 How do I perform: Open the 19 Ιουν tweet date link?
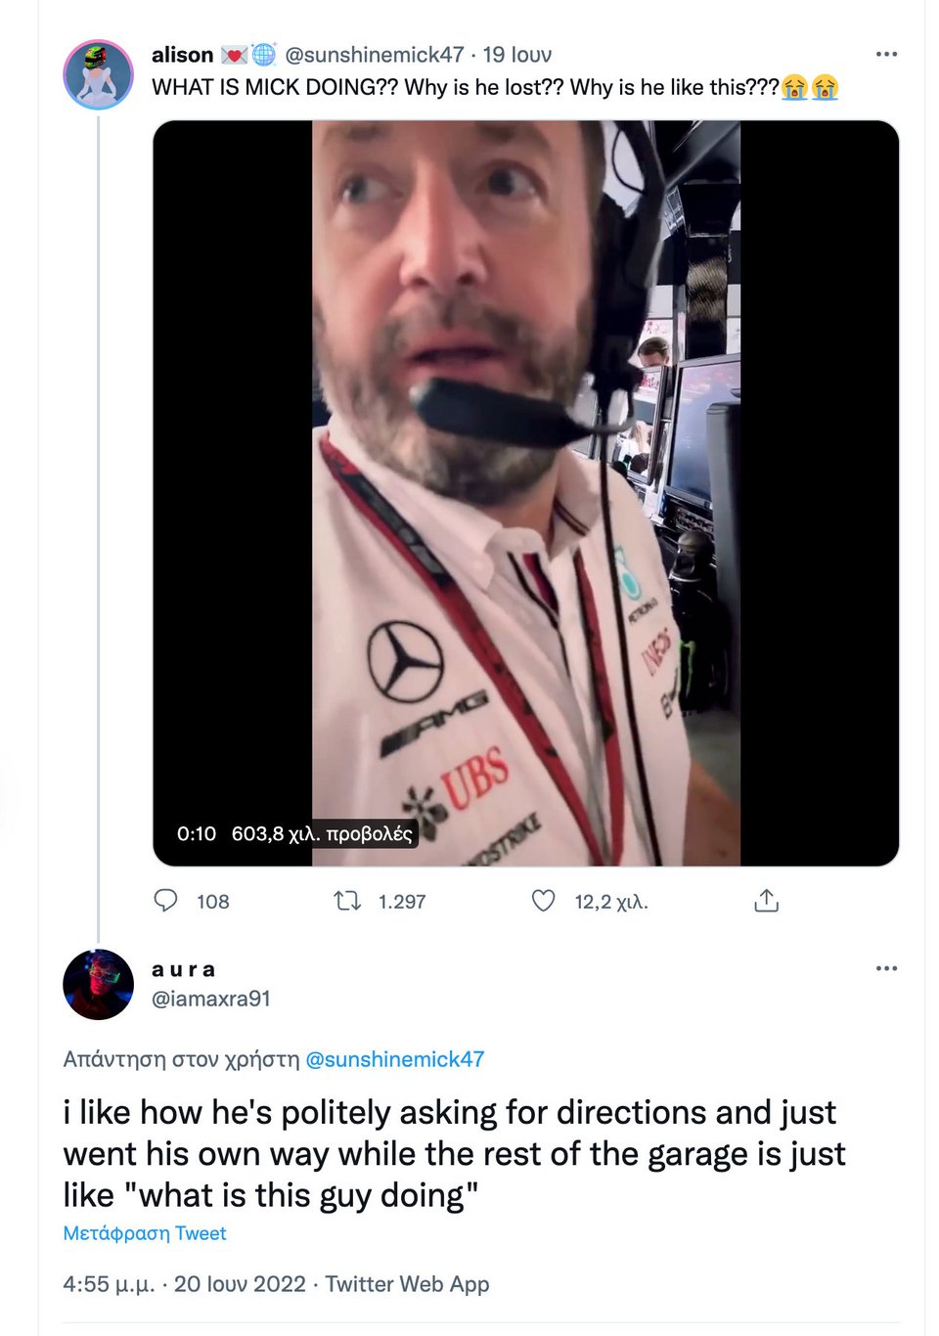[517, 55]
